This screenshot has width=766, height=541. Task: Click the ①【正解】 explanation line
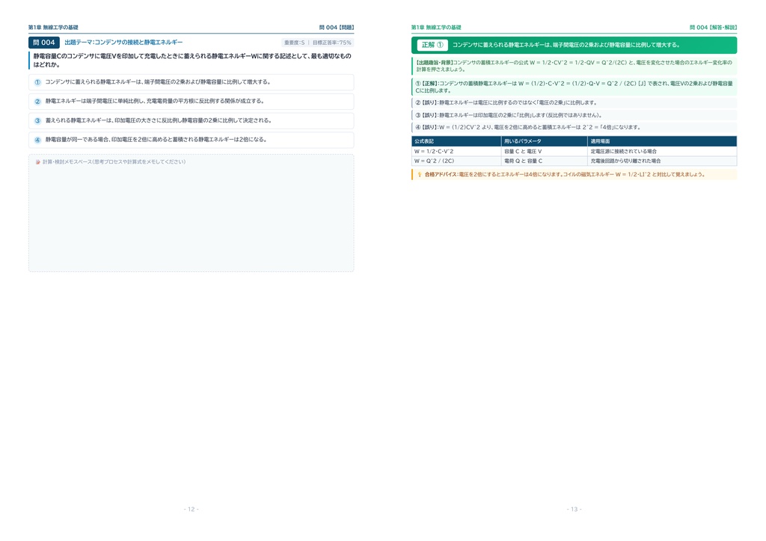click(574, 87)
